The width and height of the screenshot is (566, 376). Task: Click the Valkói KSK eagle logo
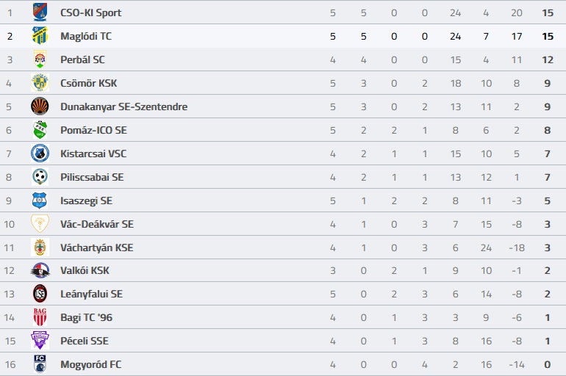click(40, 270)
